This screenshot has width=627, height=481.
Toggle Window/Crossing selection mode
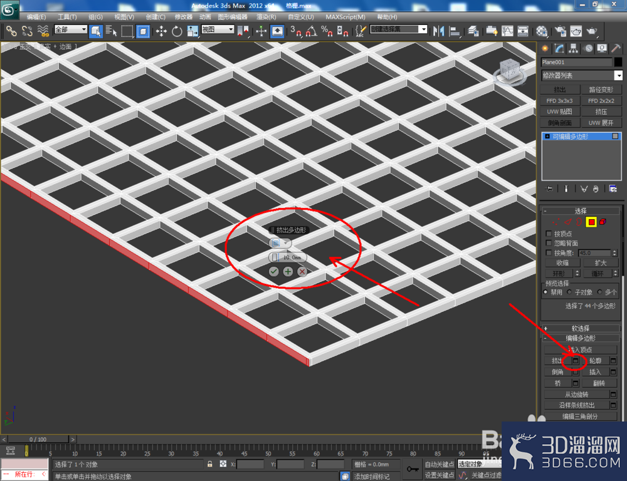(x=143, y=31)
